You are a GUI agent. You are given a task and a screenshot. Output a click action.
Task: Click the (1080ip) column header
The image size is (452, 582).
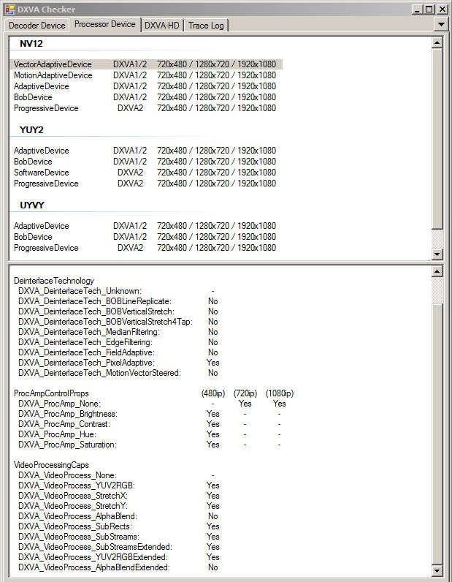pyautogui.click(x=279, y=393)
